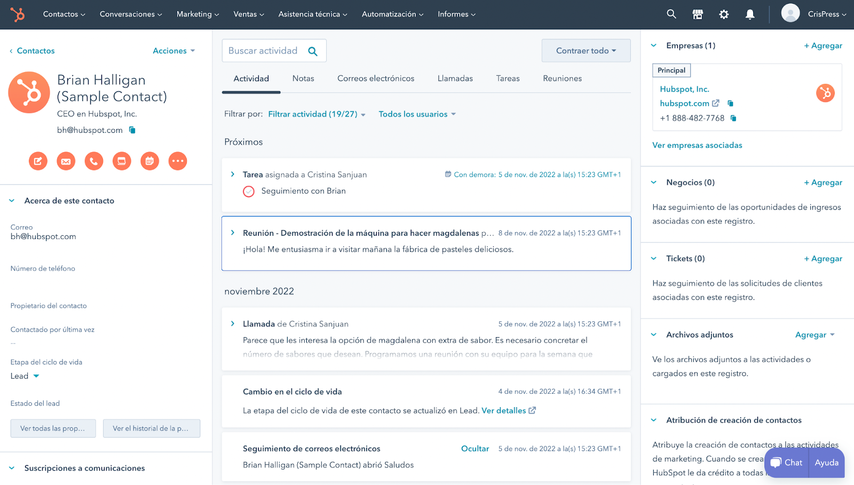Click Ver el historial de la p... button

coord(152,428)
